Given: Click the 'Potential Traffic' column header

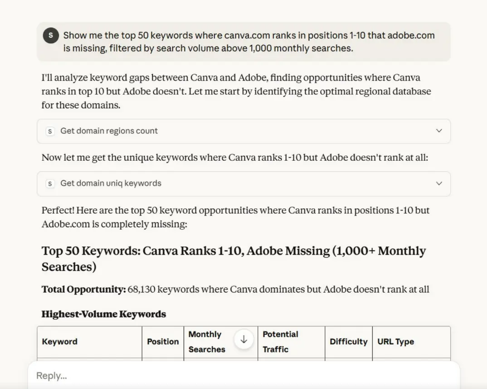Looking at the screenshot, I should [x=280, y=342].
